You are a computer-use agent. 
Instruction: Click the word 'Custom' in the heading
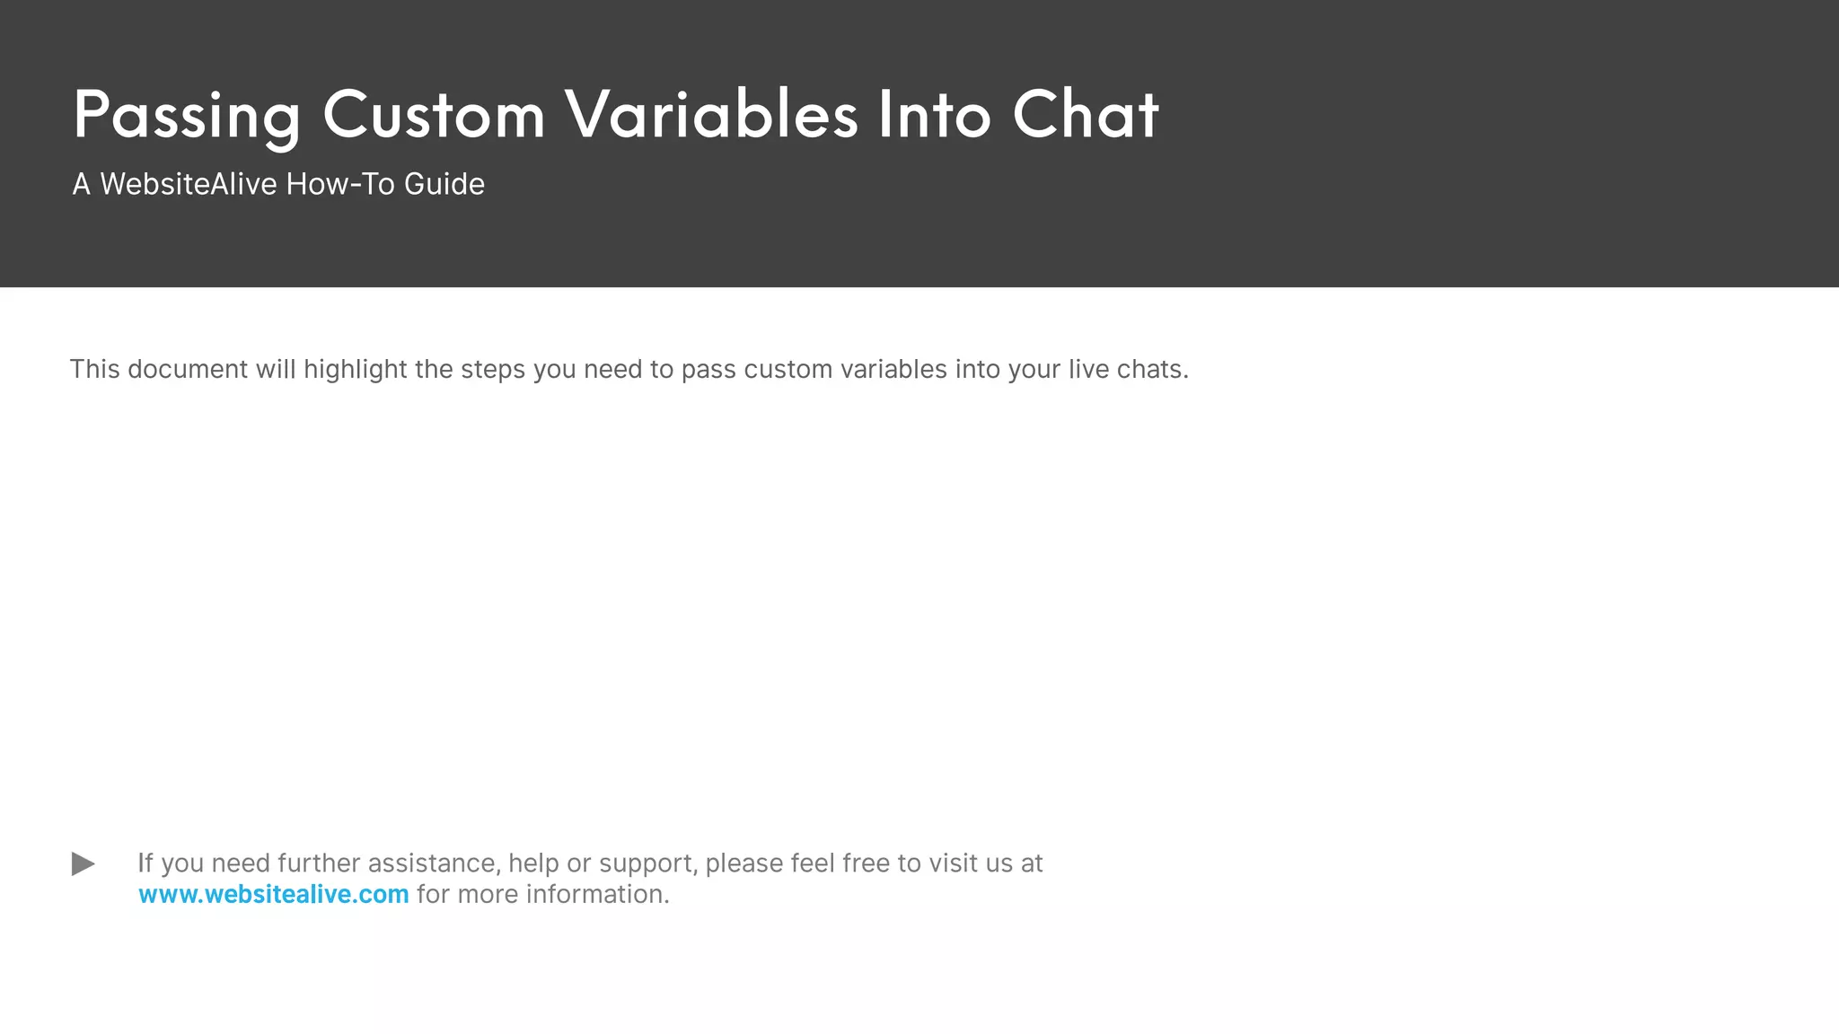[x=434, y=115]
